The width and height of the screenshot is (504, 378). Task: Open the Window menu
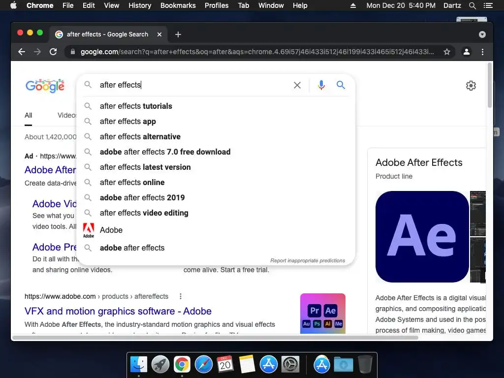[x=271, y=5]
